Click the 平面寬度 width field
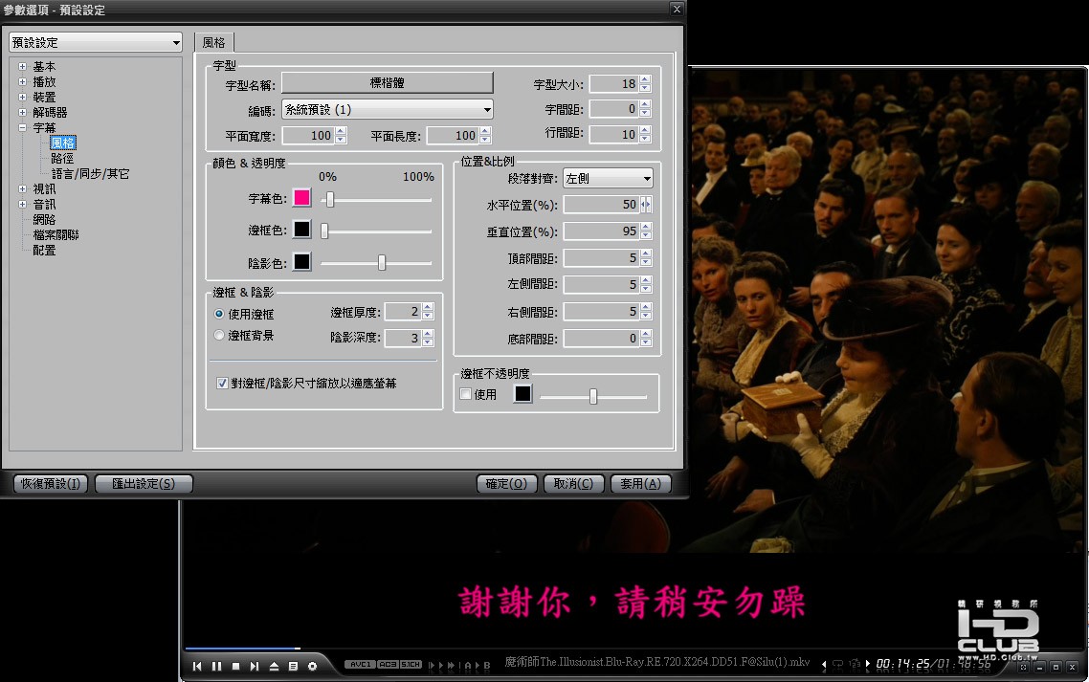This screenshot has height=682, width=1089. tap(308, 136)
